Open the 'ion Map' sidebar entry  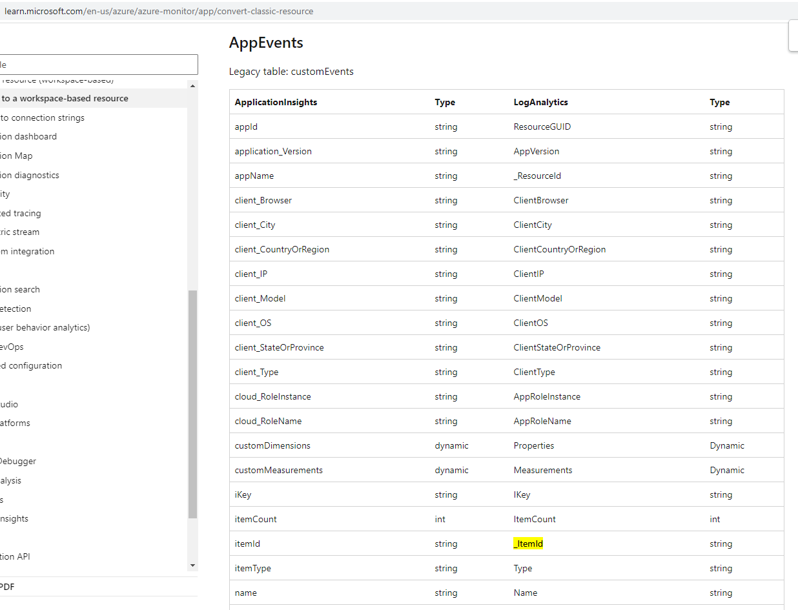coord(16,156)
